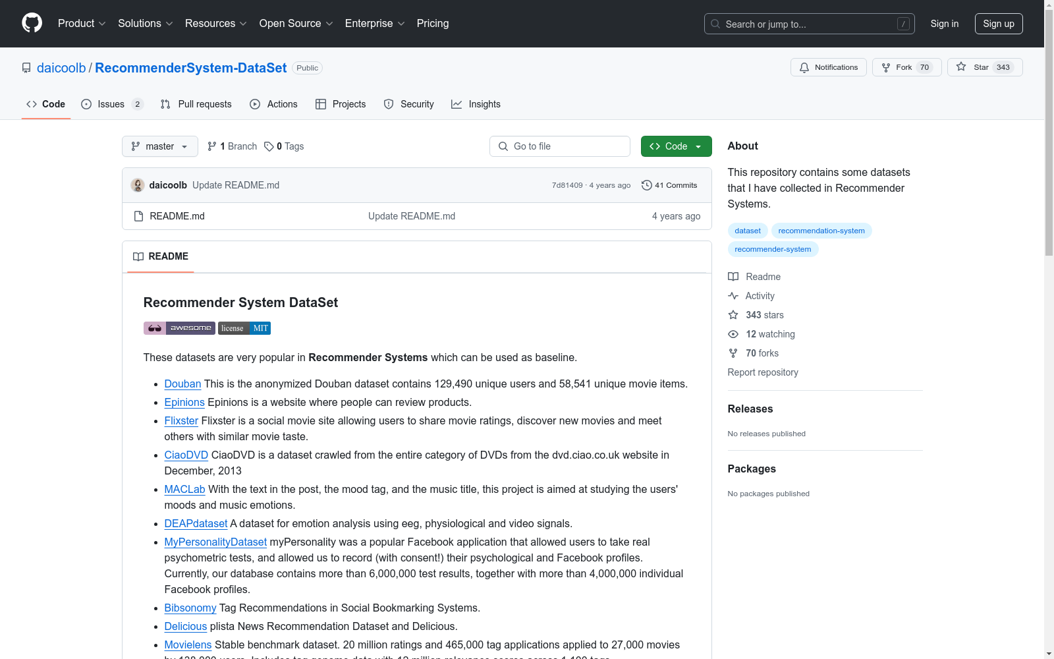Click the book icon beside Readme

pyautogui.click(x=733, y=277)
